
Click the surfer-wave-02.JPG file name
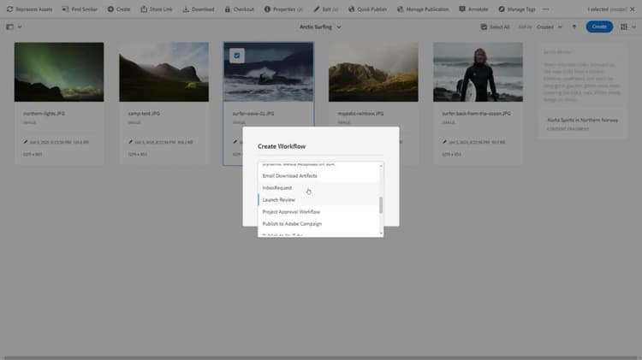(253, 114)
